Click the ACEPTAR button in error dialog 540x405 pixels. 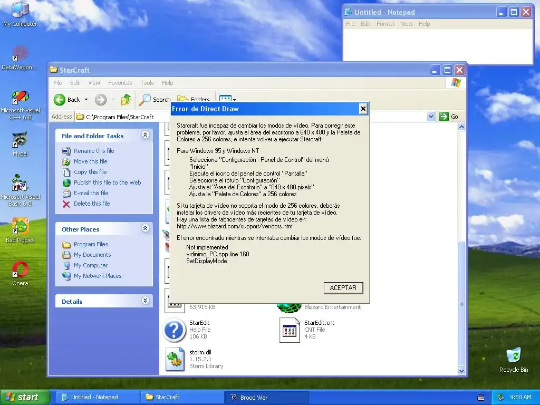pyautogui.click(x=343, y=288)
